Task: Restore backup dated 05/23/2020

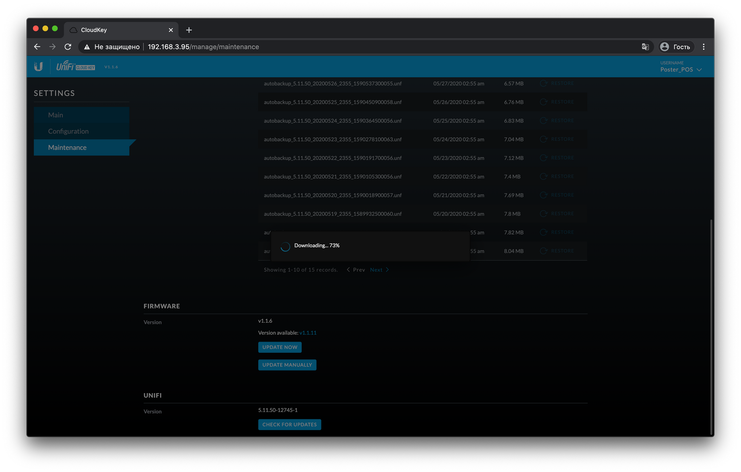Action: pyautogui.click(x=557, y=158)
